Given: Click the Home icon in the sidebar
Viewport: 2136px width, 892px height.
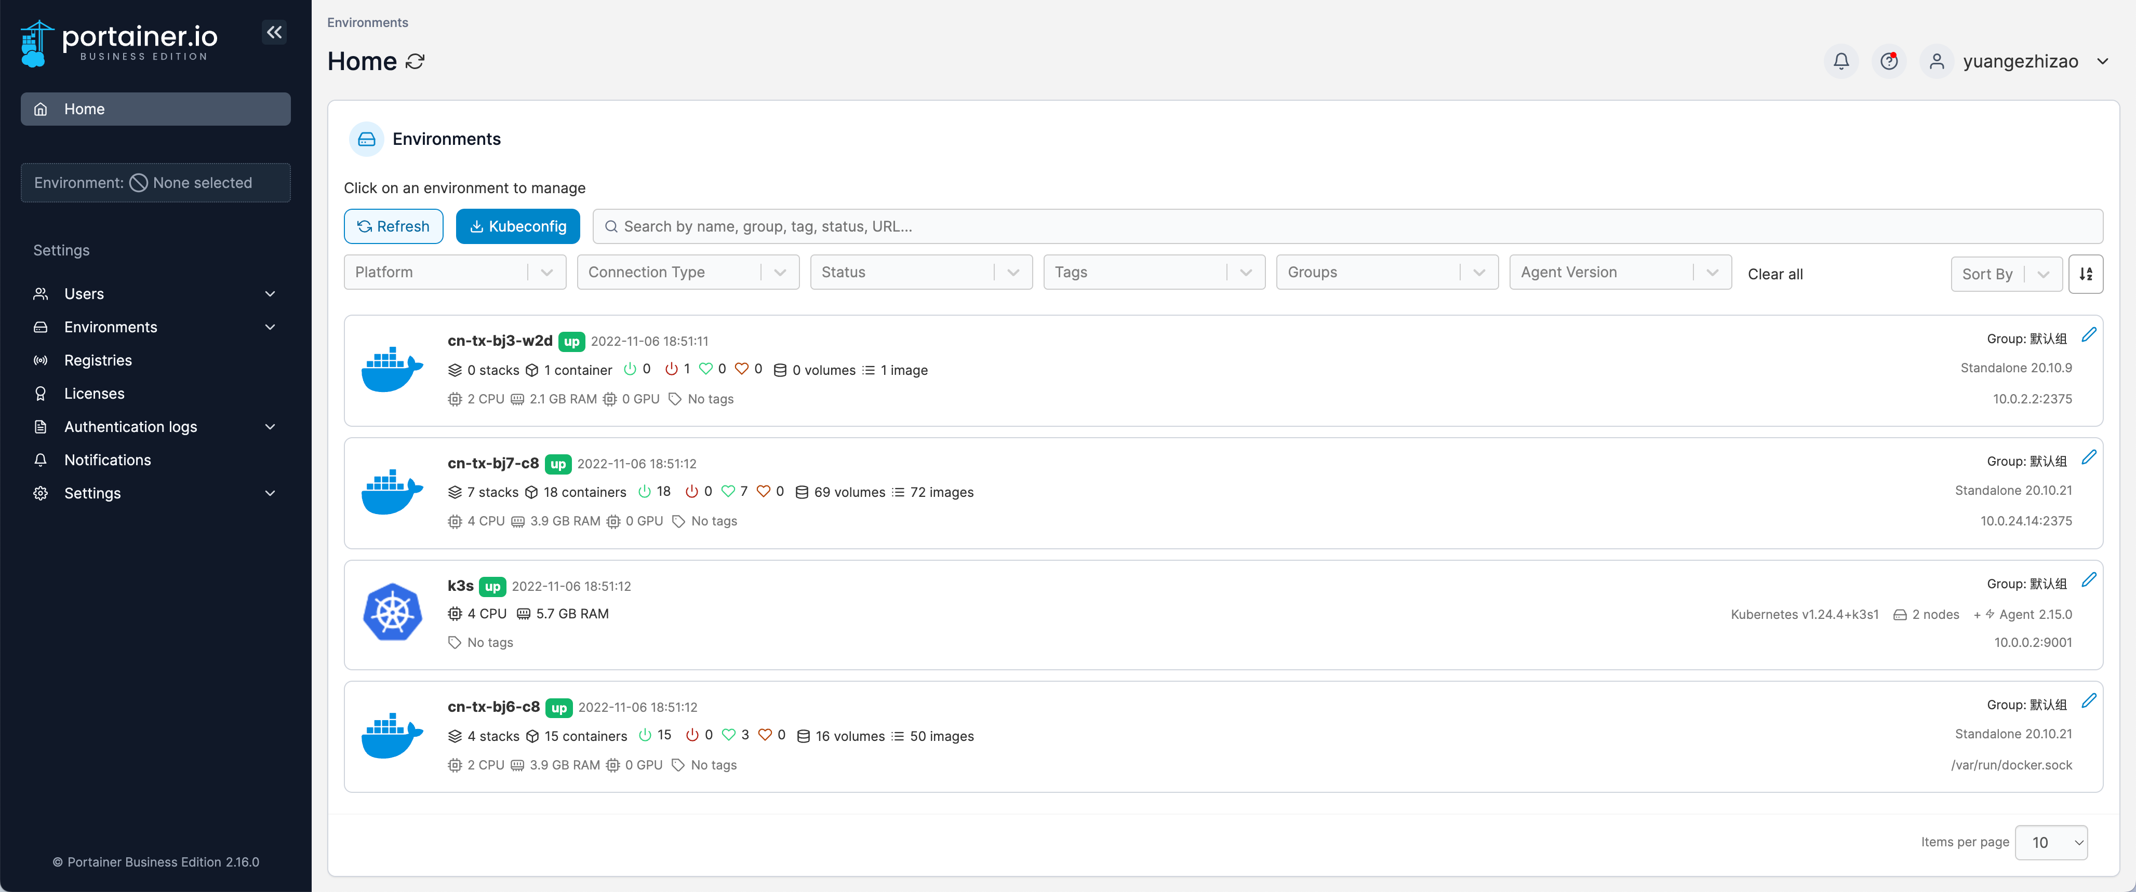Looking at the screenshot, I should click(41, 110).
